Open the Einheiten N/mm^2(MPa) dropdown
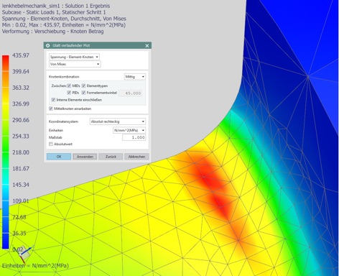Screen dimensions: 339x276 (129, 130)
